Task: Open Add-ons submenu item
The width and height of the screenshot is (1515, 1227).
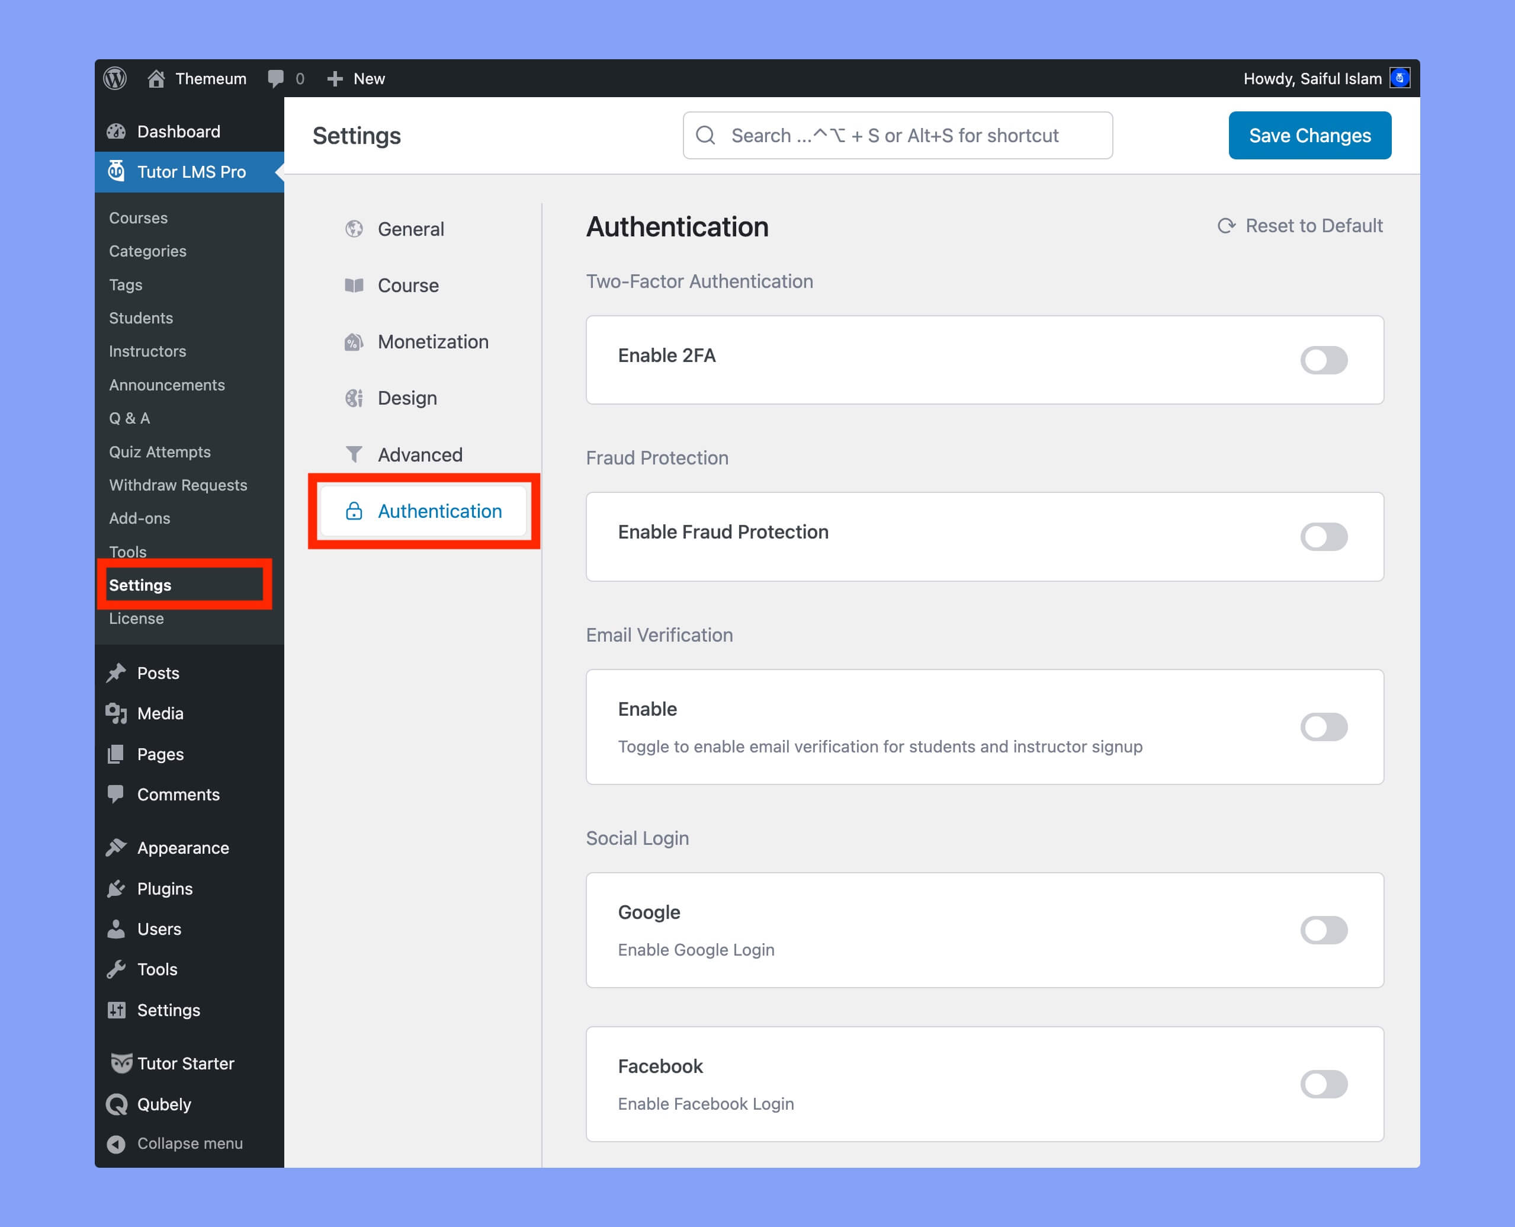Action: pos(139,518)
